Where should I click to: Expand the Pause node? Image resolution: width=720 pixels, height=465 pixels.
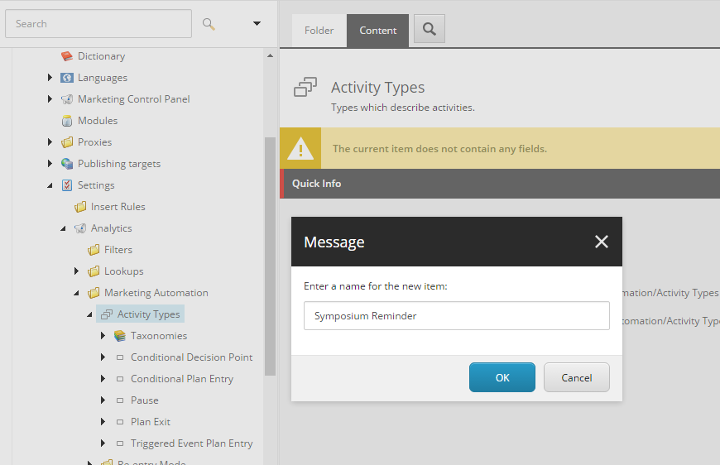(x=103, y=400)
